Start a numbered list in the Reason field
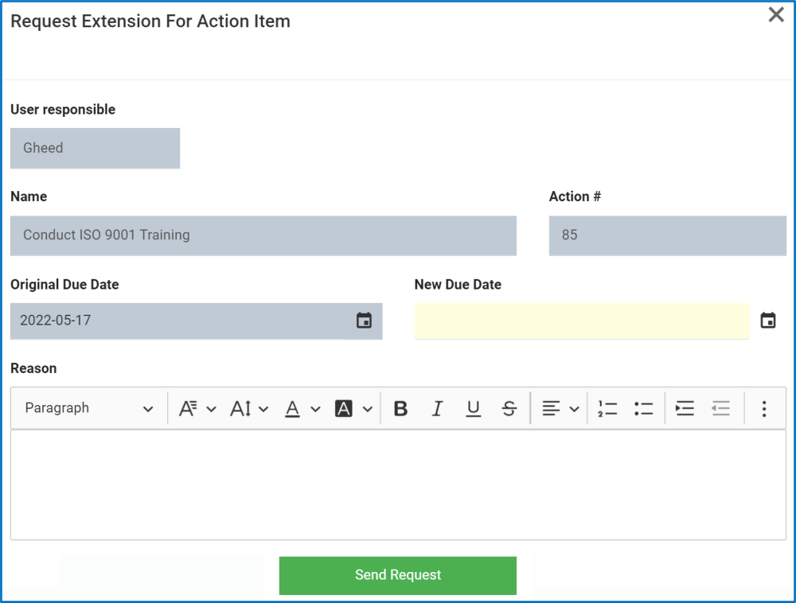796x603 pixels. (607, 408)
